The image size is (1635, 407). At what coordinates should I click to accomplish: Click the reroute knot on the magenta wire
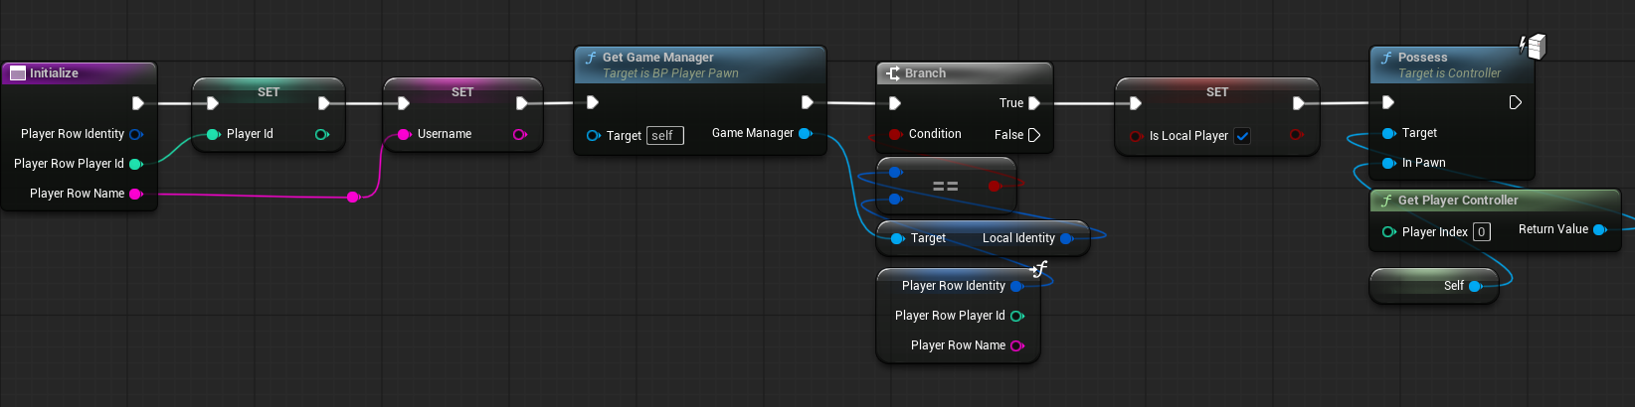(352, 197)
